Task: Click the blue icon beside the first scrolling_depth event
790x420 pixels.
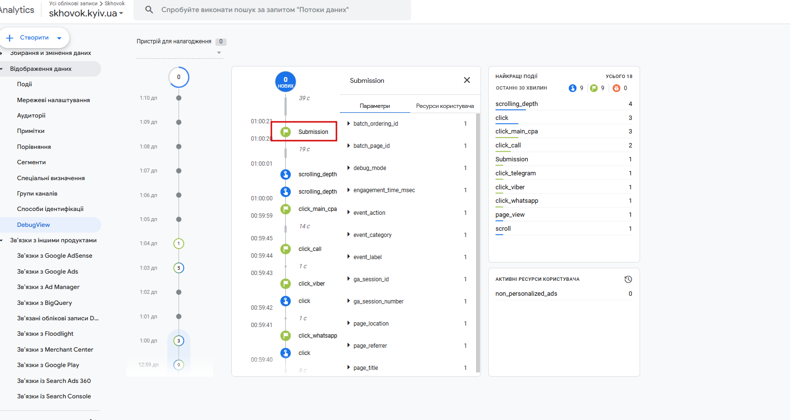Action: pyautogui.click(x=286, y=174)
